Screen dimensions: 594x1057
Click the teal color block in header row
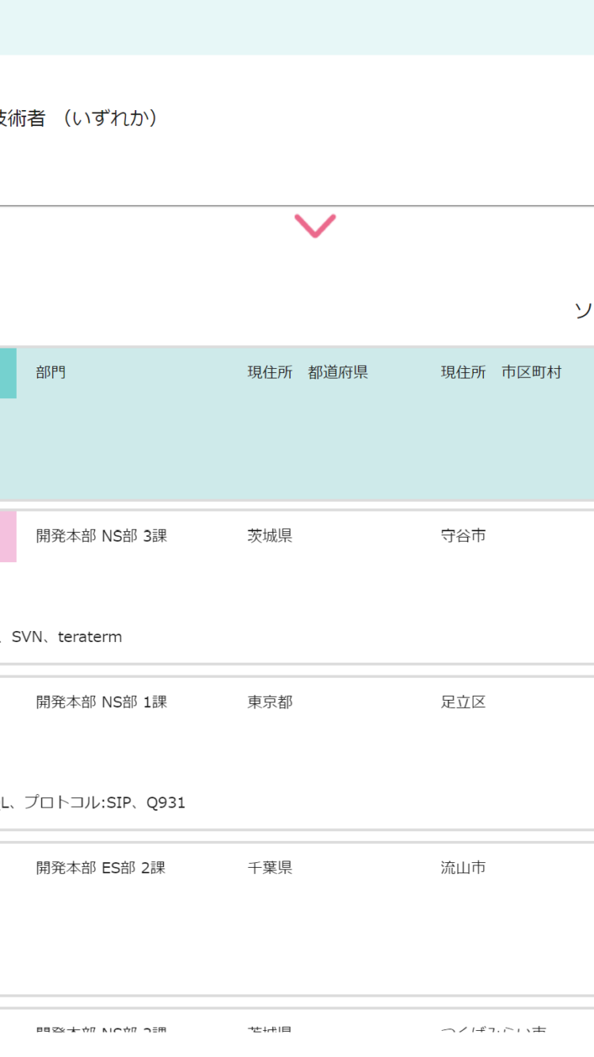[x=7, y=373]
